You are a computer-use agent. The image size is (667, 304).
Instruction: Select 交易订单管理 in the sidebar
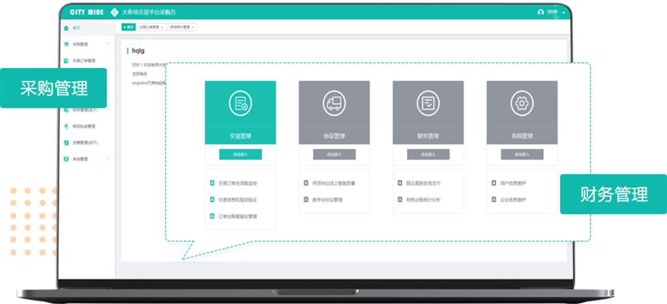tap(84, 61)
